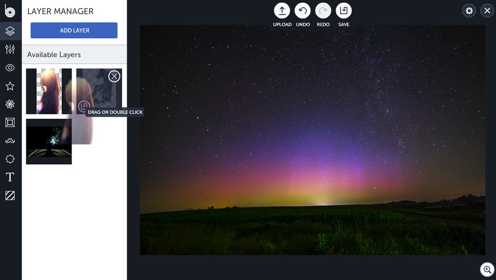Select the dark smoke road layer thumbnail
The height and width of the screenshot is (280, 496).
(49, 141)
